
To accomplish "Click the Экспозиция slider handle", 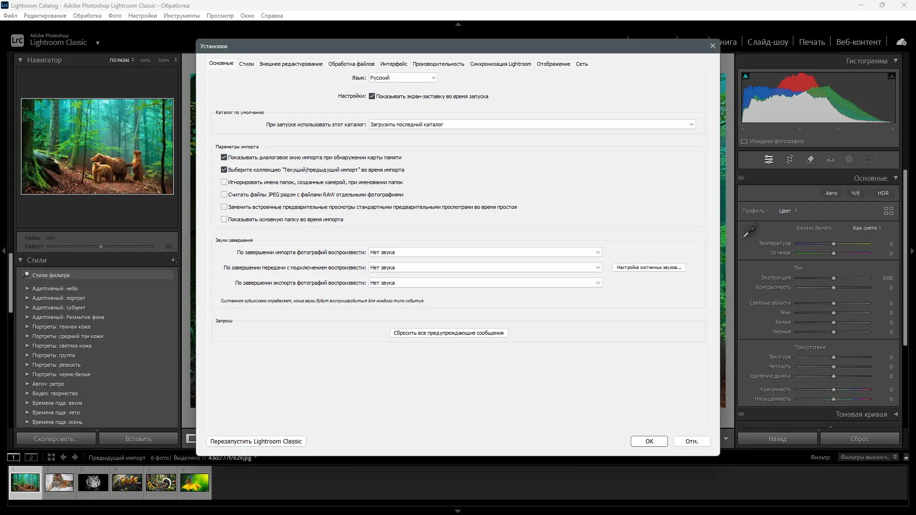I will click(833, 278).
